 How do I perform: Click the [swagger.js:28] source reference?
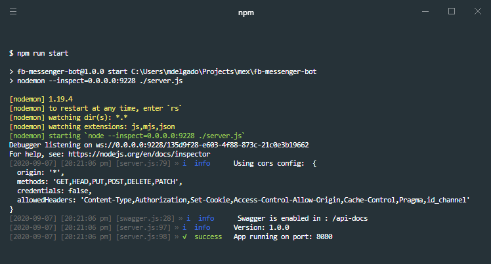coord(145,218)
